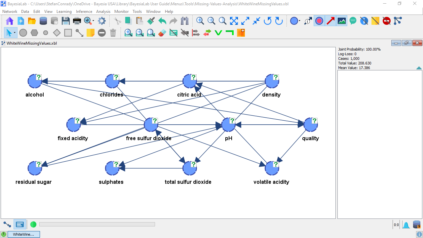Click the Save floppy disk icon
The image size is (423, 238).
[65, 21]
